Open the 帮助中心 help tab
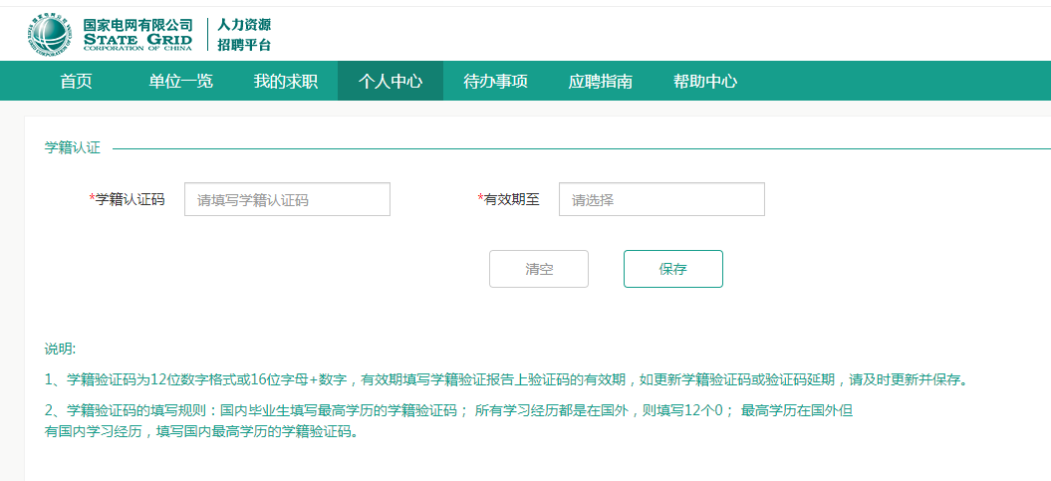Image resolution: width=1051 pixels, height=481 pixels. pyautogui.click(x=705, y=82)
